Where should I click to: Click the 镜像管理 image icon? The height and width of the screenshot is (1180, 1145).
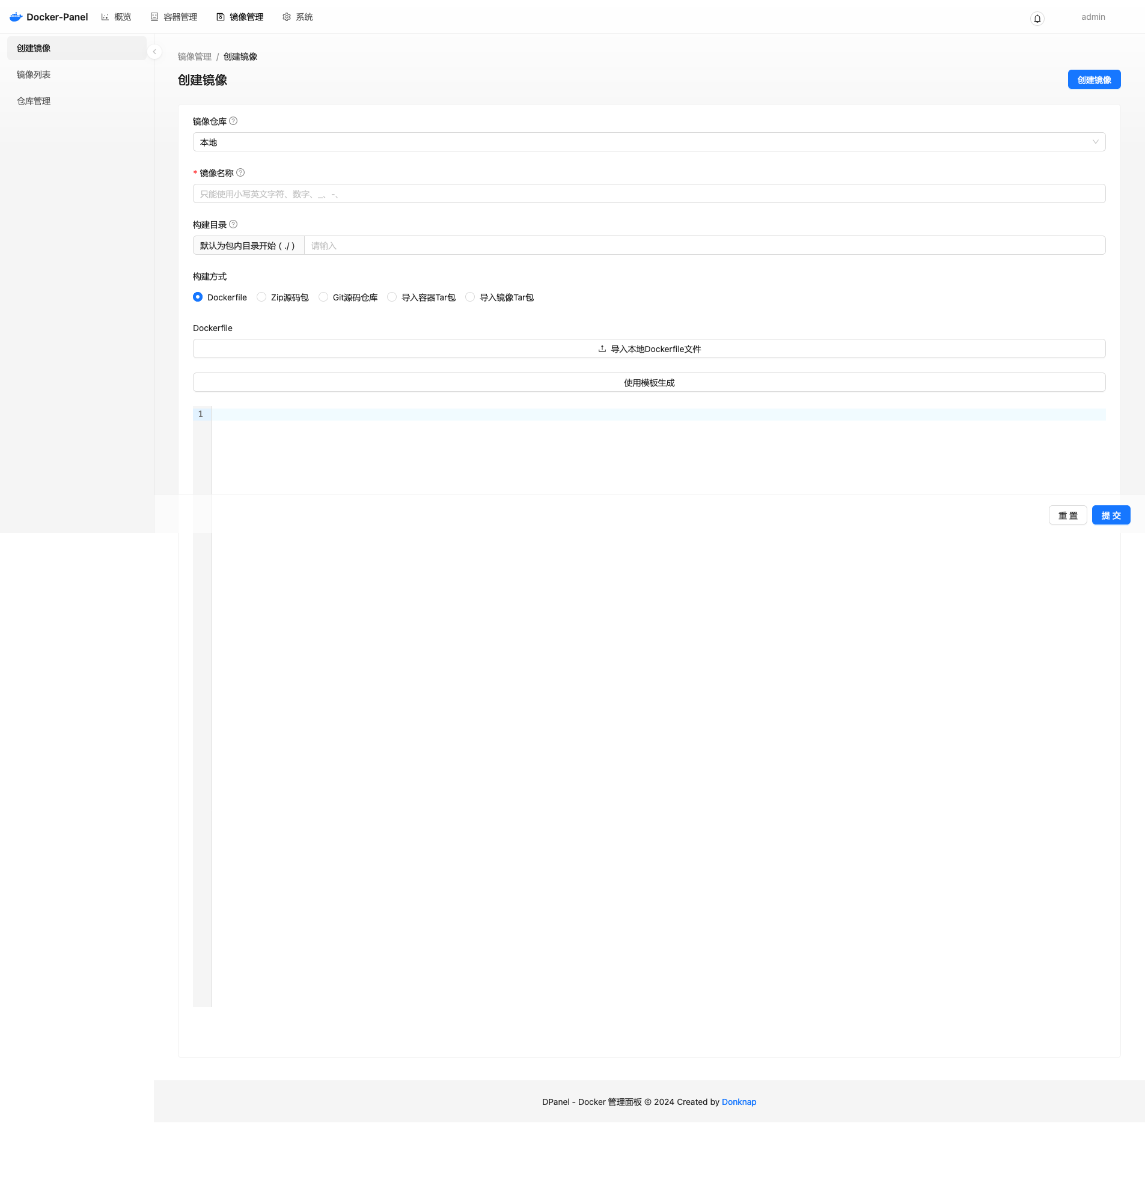pyautogui.click(x=220, y=17)
